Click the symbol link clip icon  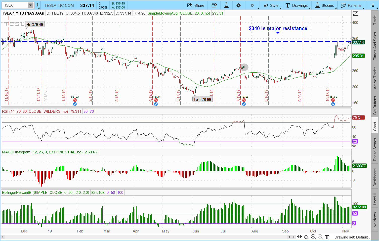[37, 5]
